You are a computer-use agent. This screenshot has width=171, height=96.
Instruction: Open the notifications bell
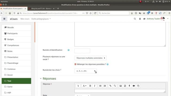point(140,19)
